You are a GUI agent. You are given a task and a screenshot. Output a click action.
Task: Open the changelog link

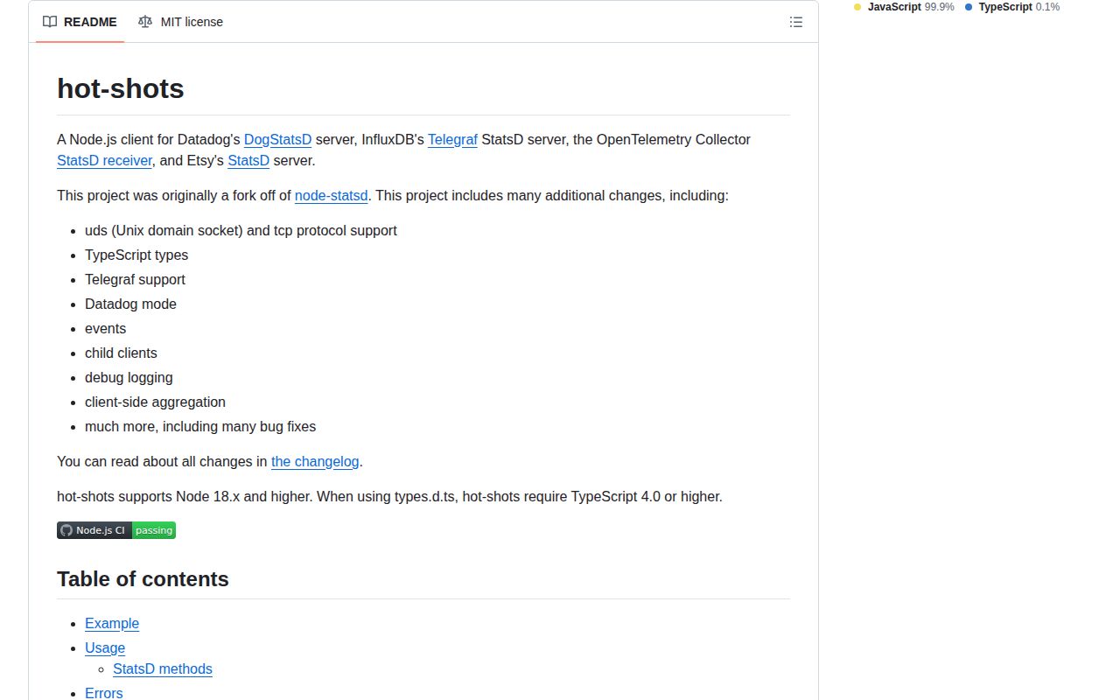coord(315,461)
